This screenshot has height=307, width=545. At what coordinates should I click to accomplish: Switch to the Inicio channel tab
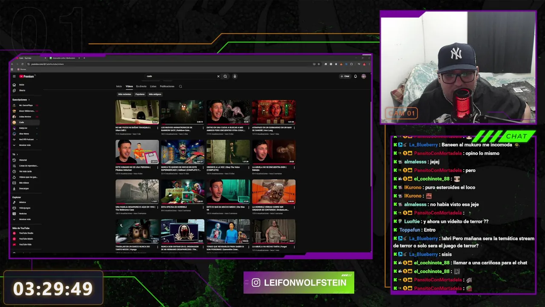click(119, 86)
